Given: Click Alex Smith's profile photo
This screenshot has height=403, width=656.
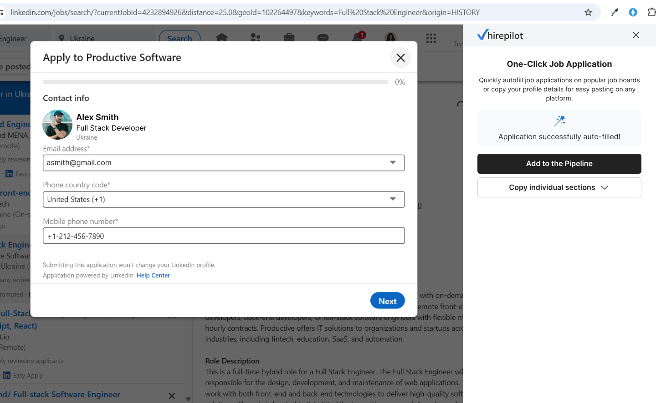Looking at the screenshot, I should pos(57,124).
